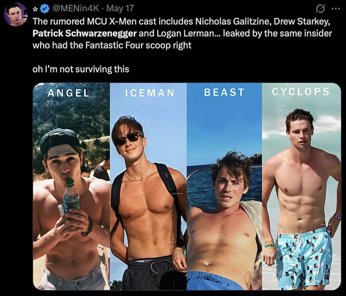Open the @MENin4K profile avatar
Screen dimensions: 346x296
point(15,14)
